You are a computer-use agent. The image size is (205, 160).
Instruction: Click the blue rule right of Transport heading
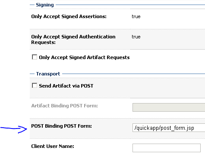tap(133, 74)
